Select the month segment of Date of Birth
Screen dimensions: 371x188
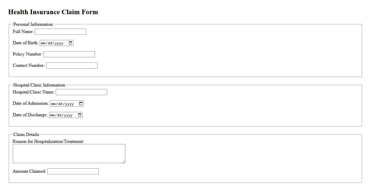(x=44, y=43)
